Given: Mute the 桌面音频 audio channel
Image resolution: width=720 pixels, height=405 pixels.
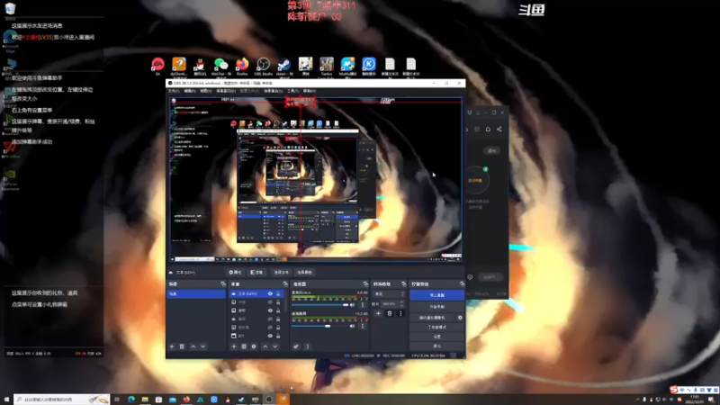Looking at the screenshot, I should (352, 326).
